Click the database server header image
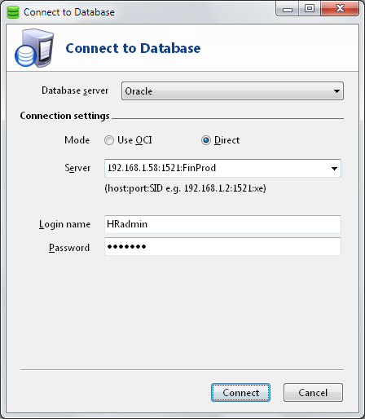Viewport: 365px width, 419px height. [x=34, y=48]
